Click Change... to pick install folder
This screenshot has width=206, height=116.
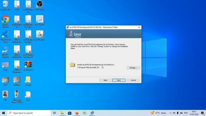point(133,68)
